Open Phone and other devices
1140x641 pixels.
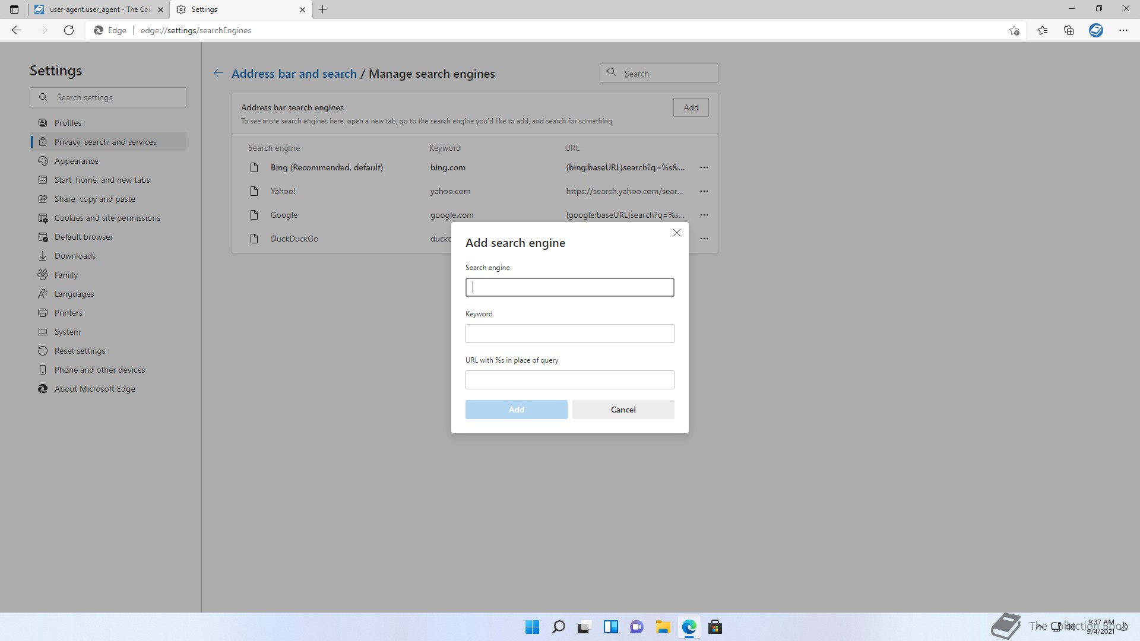[x=108, y=370]
